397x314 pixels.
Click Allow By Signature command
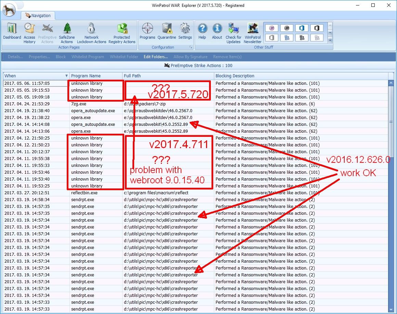[190, 57]
